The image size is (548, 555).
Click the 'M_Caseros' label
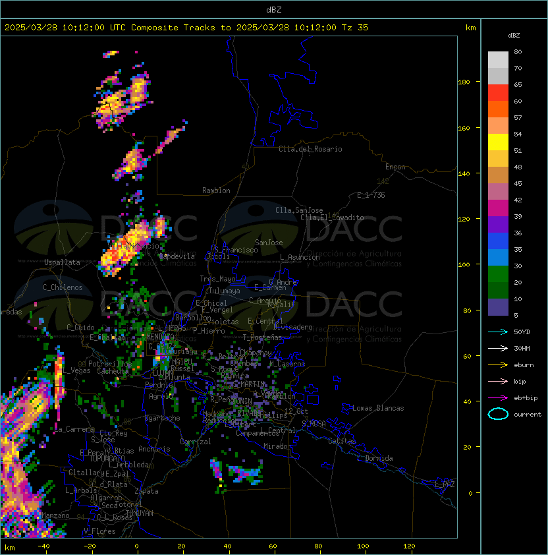click(x=287, y=364)
